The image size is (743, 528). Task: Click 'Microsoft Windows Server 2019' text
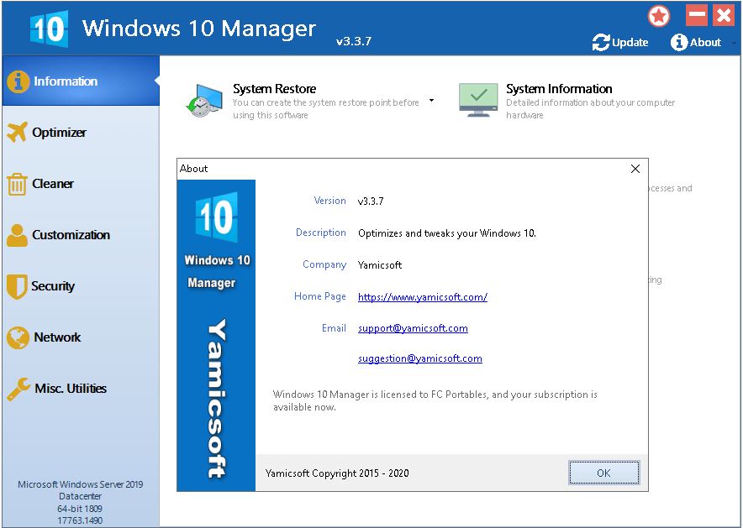pos(80,484)
